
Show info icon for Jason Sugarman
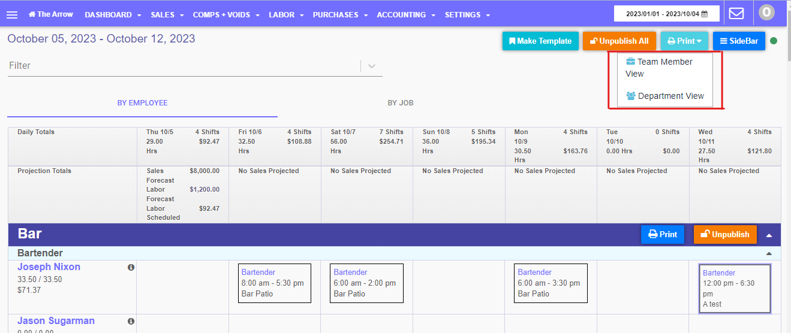131,322
